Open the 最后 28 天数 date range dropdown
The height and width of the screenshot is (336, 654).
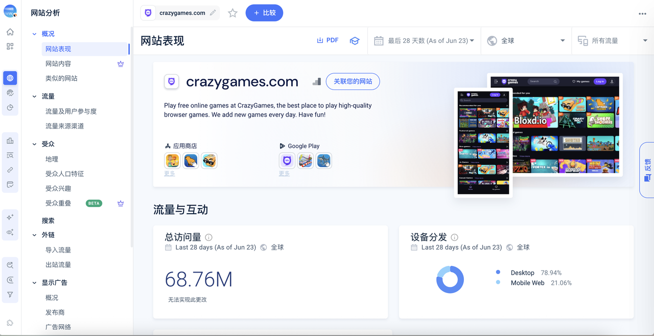click(x=424, y=41)
